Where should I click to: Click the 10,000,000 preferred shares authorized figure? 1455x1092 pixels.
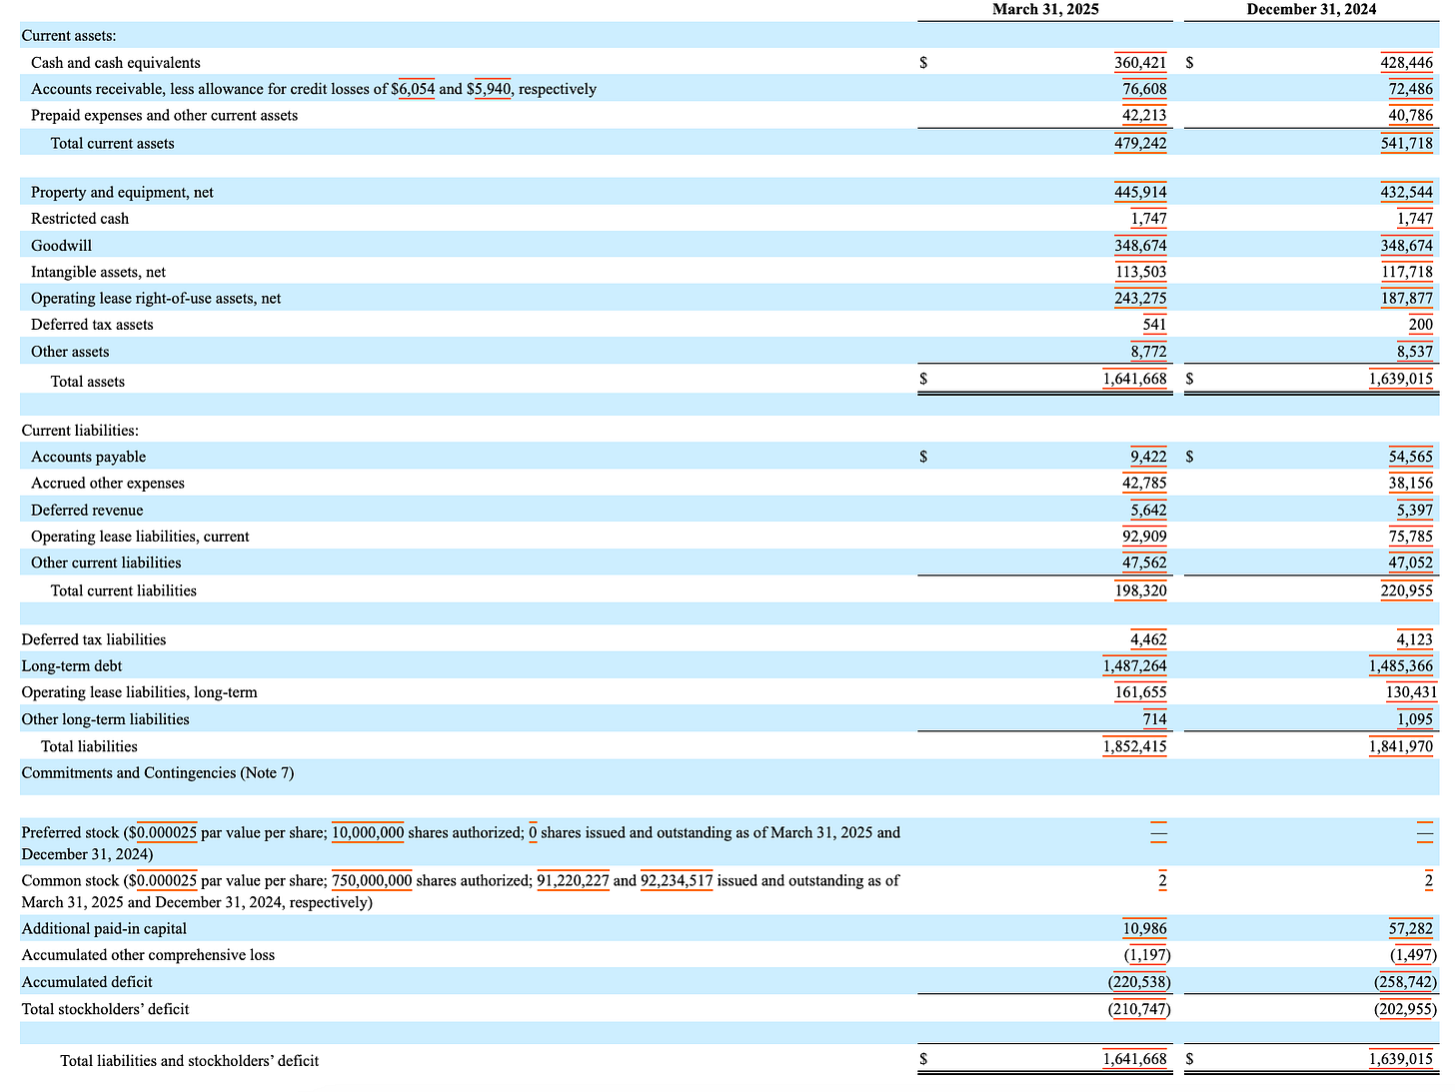click(x=368, y=832)
